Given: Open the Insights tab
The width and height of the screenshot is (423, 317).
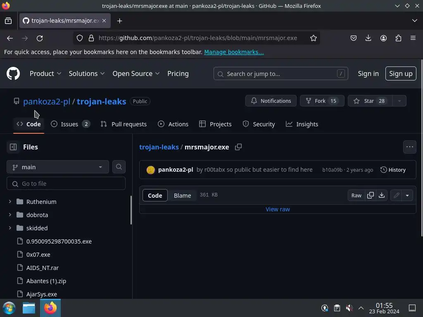Looking at the screenshot, I should point(302,124).
